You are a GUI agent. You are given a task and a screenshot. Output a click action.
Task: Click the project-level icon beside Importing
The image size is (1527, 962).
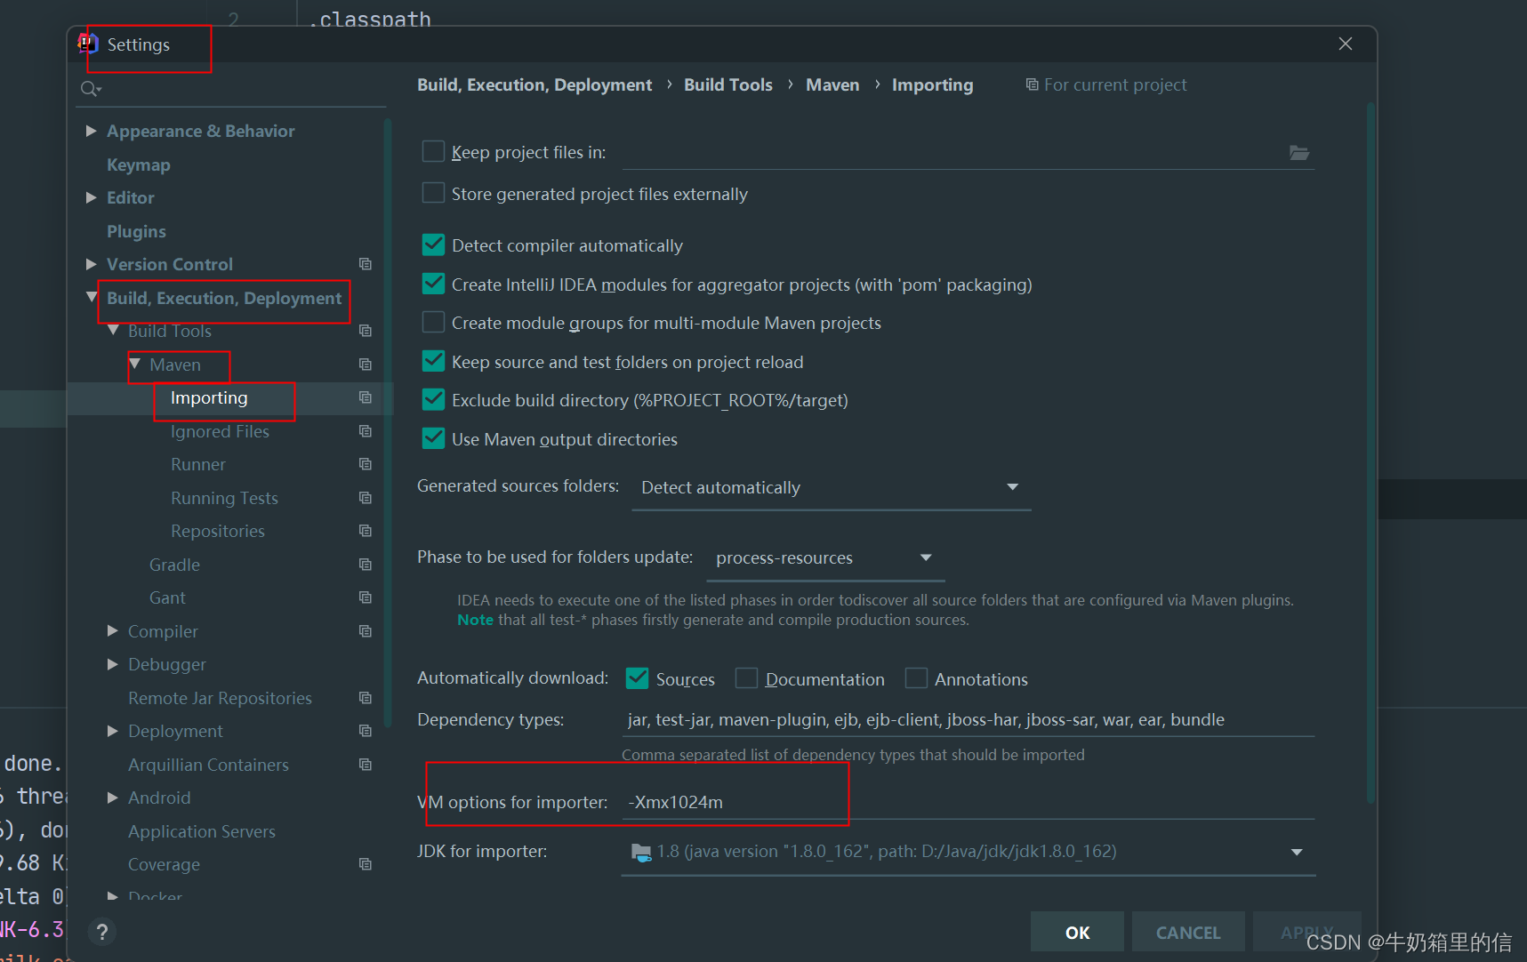tap(365, 397)
